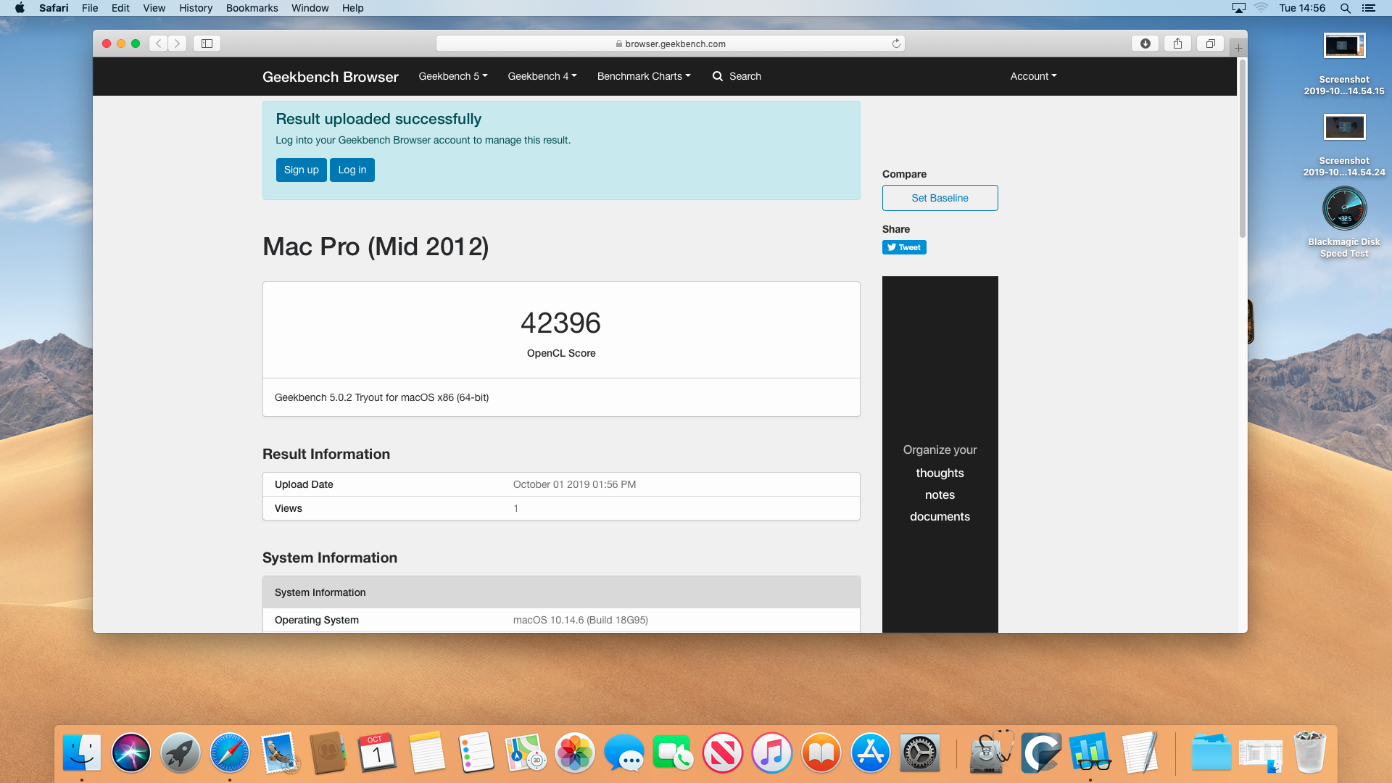Click the Safari sidebar toggle icon
Screen dimensions: 1392x783
(207, 43)
